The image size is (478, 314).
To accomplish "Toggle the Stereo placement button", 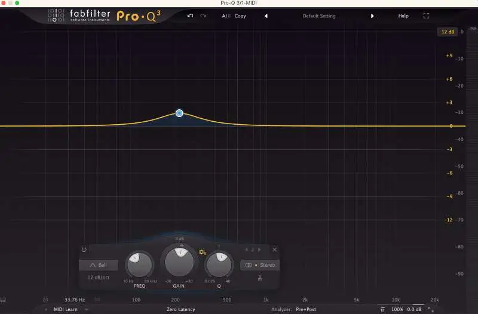I will click(x=260, y=265).
